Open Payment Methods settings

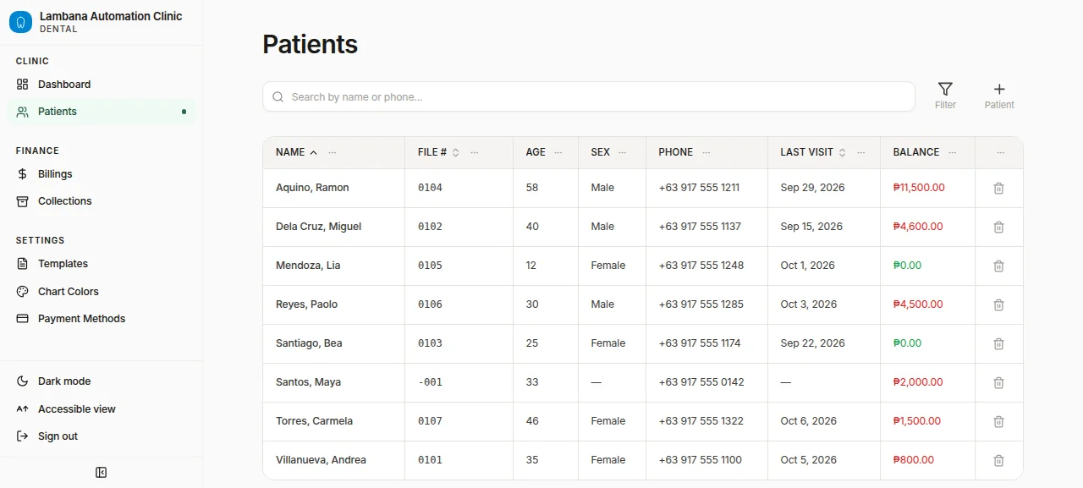pos(102,319)
